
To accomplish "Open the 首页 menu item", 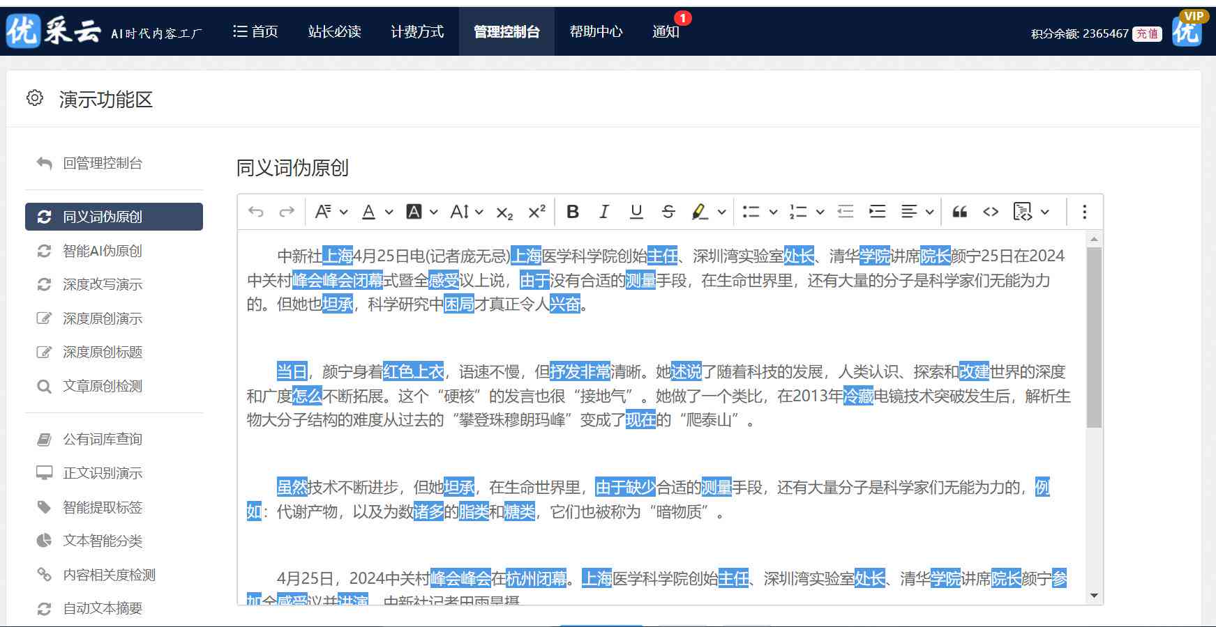I will (x=255, y=31).
